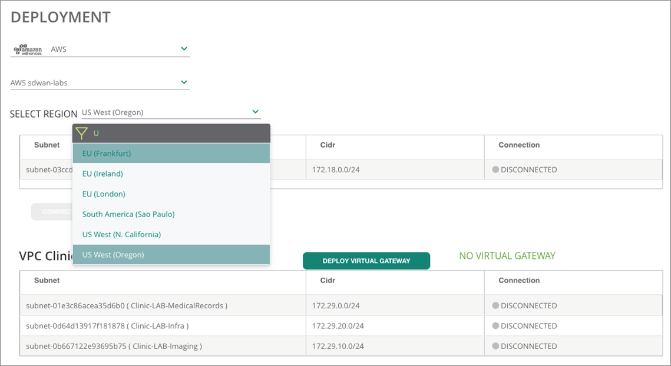Viewport: 671px width, 366px height.
Task: Click the greyed-out Connect button
Action: coord(52,212)
